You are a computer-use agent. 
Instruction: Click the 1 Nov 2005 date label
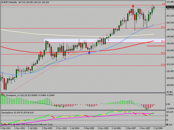tap(103, 128)
